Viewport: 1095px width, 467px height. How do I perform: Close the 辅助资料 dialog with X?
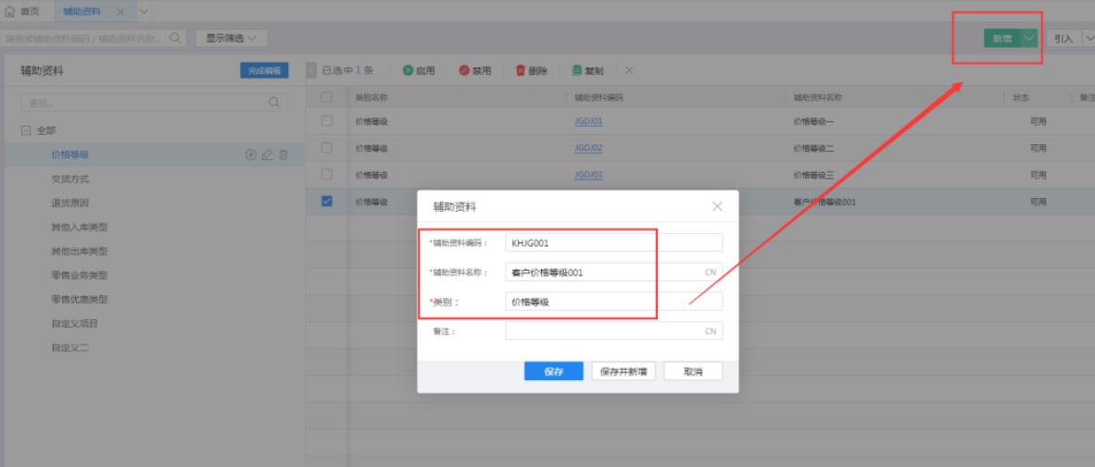(x=716, y=206)
